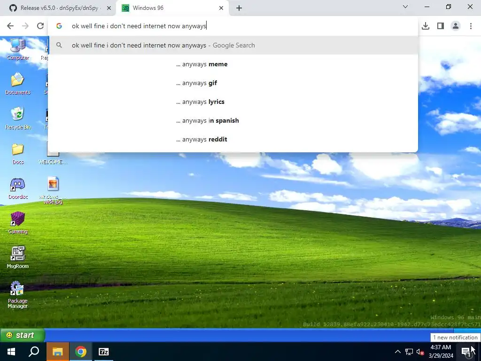
Task: Switch to Chrome on the taskbar
Action: tap(81, 352)
